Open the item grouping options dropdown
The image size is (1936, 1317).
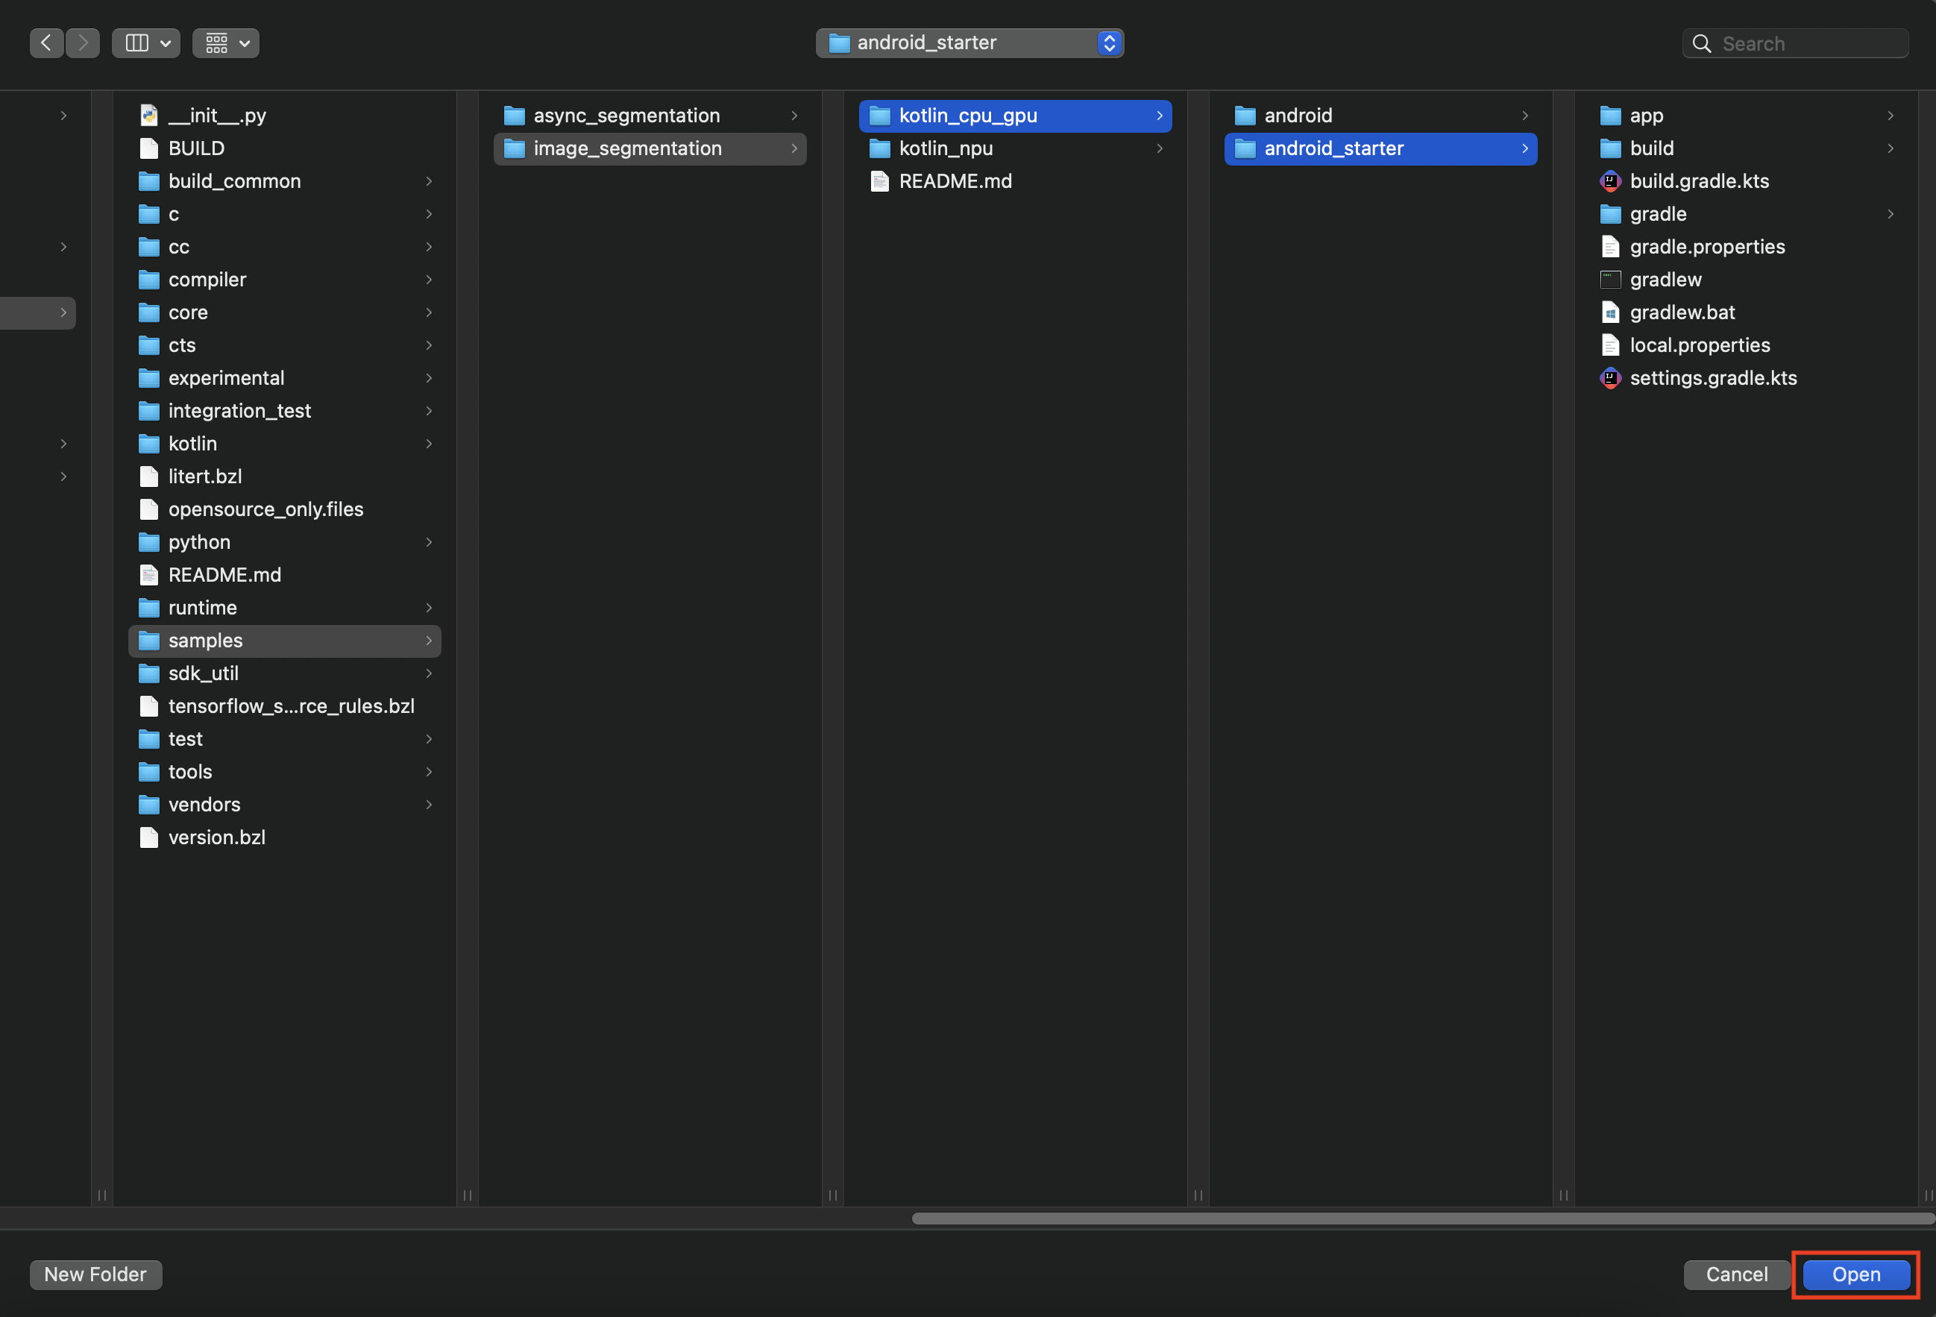(226, 43)
